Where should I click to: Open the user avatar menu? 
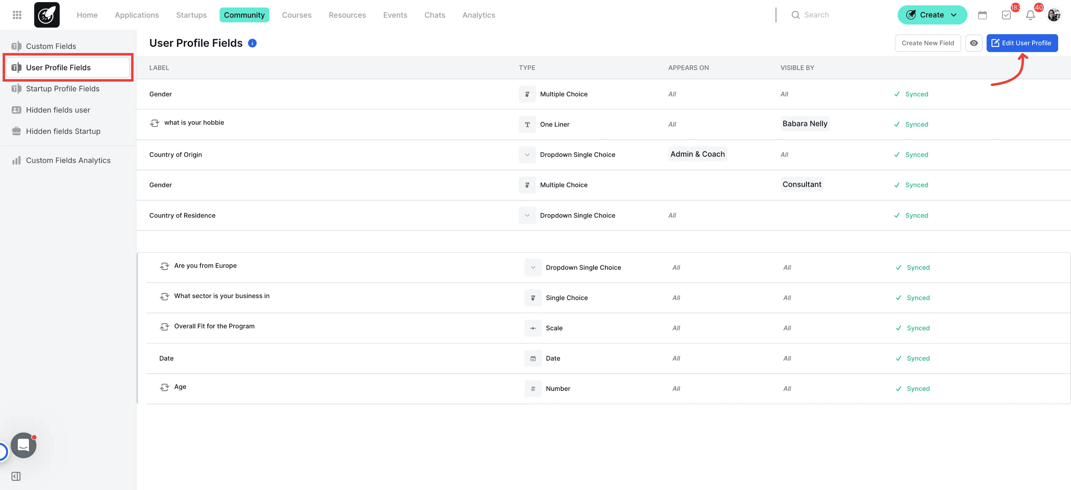click(x=1054, y=15)
